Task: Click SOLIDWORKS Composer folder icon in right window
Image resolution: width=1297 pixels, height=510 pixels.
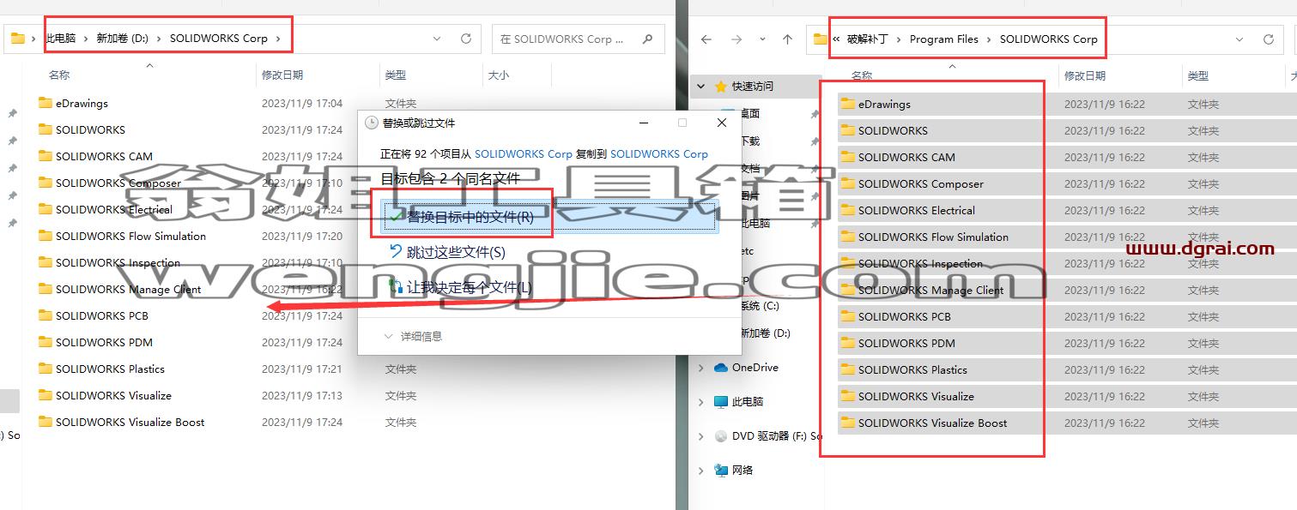Action: pyautogui.click(x=848, y=183)
